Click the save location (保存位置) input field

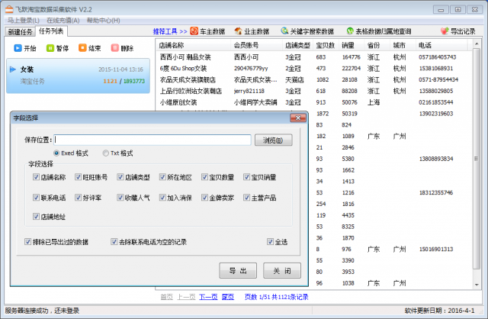pos(152,140)
